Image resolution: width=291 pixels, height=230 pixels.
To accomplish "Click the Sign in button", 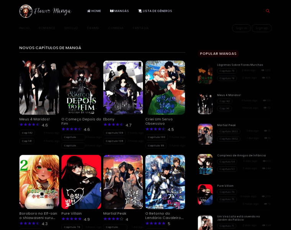I will [241, 28].
